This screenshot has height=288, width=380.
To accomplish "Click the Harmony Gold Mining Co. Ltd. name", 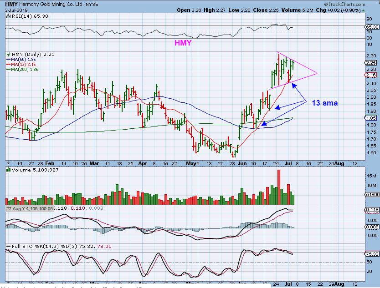I will (51, 5).
